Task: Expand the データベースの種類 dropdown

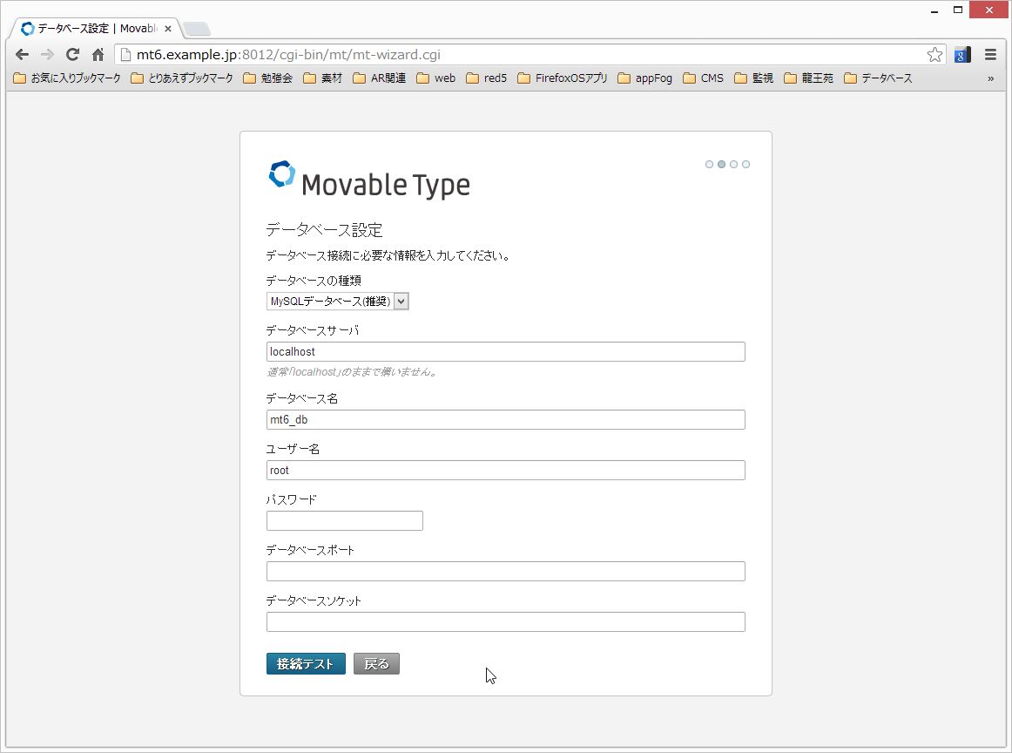Action: point(338,301)
